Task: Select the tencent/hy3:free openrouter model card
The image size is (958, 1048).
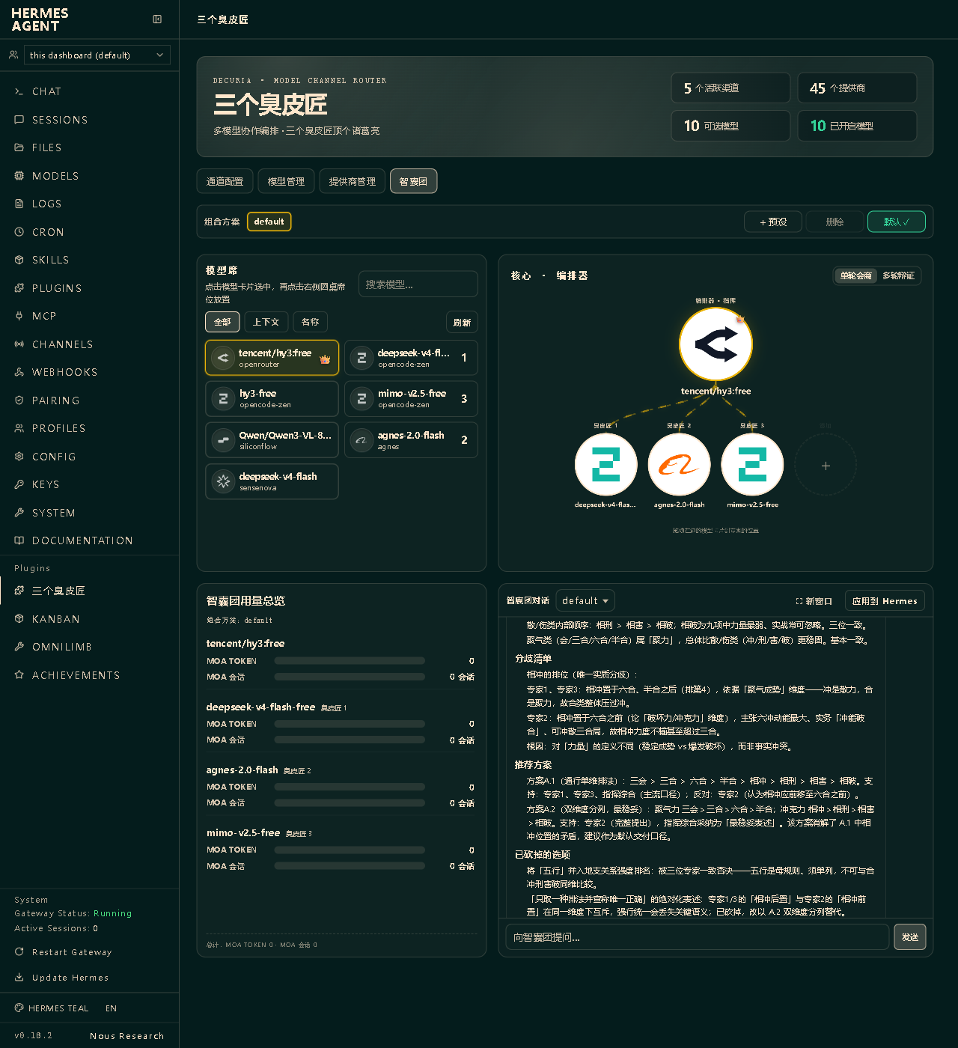Action: tap(272, 358)
